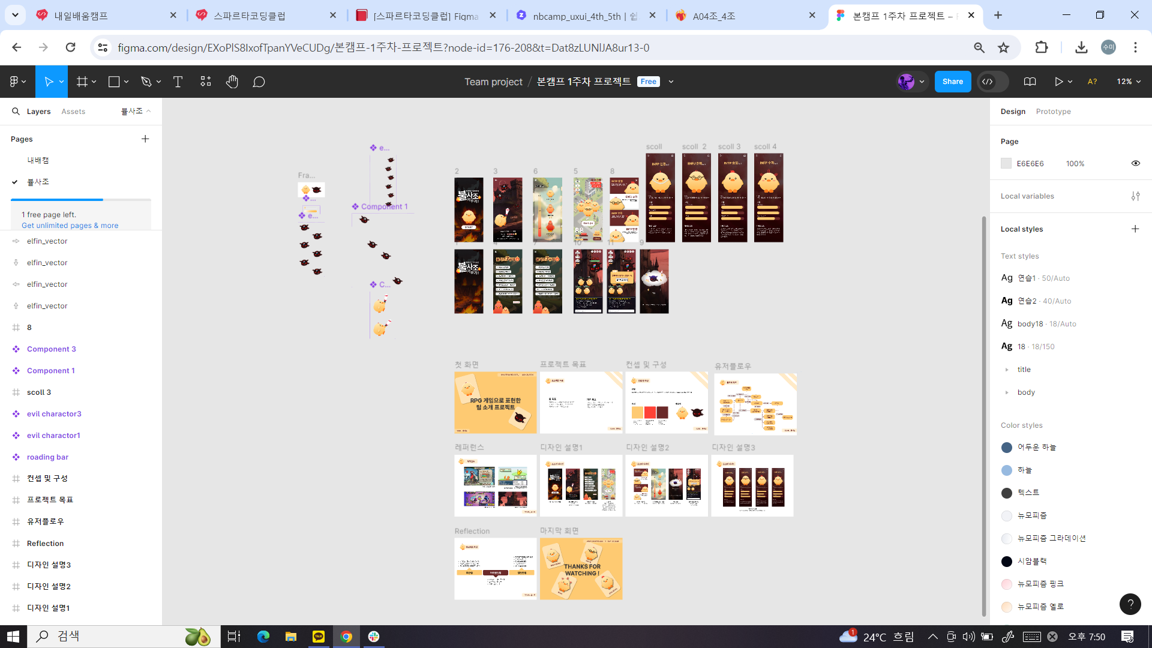Open the 12% zoom dropdown
The width and height of the screenshot is (1152, 648).
tap(1129, 82)
